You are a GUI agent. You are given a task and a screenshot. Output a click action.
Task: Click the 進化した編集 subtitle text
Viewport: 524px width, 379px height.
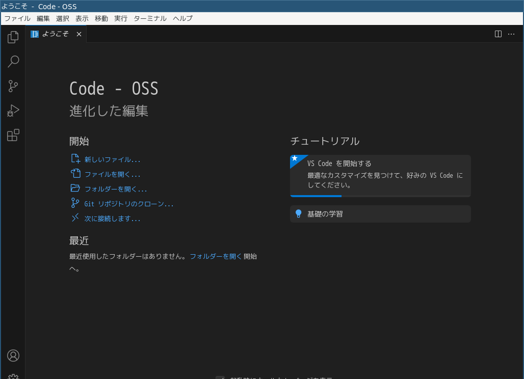[109, 111]
